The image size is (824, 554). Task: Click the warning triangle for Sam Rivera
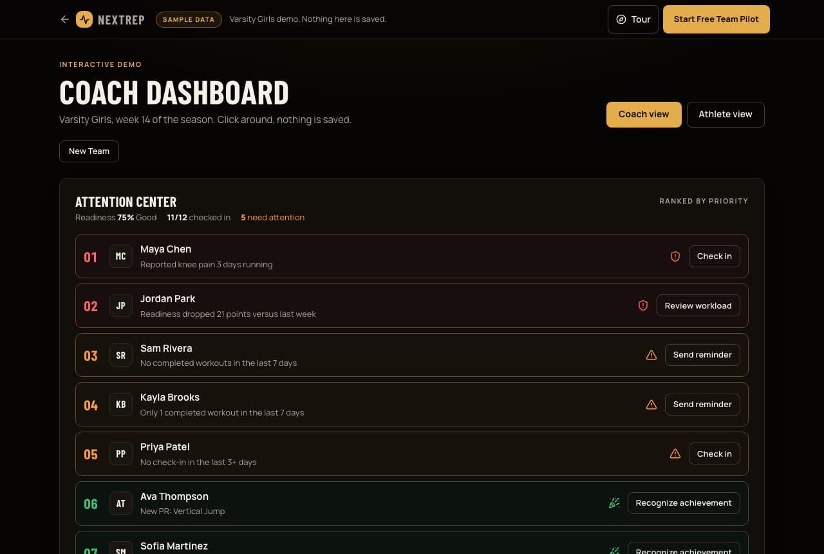[651, 355]
